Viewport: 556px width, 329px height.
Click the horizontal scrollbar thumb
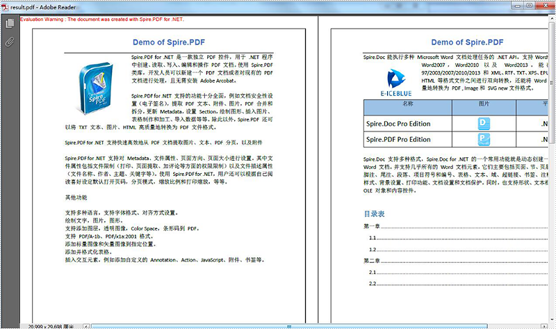[x=289, y=326]
